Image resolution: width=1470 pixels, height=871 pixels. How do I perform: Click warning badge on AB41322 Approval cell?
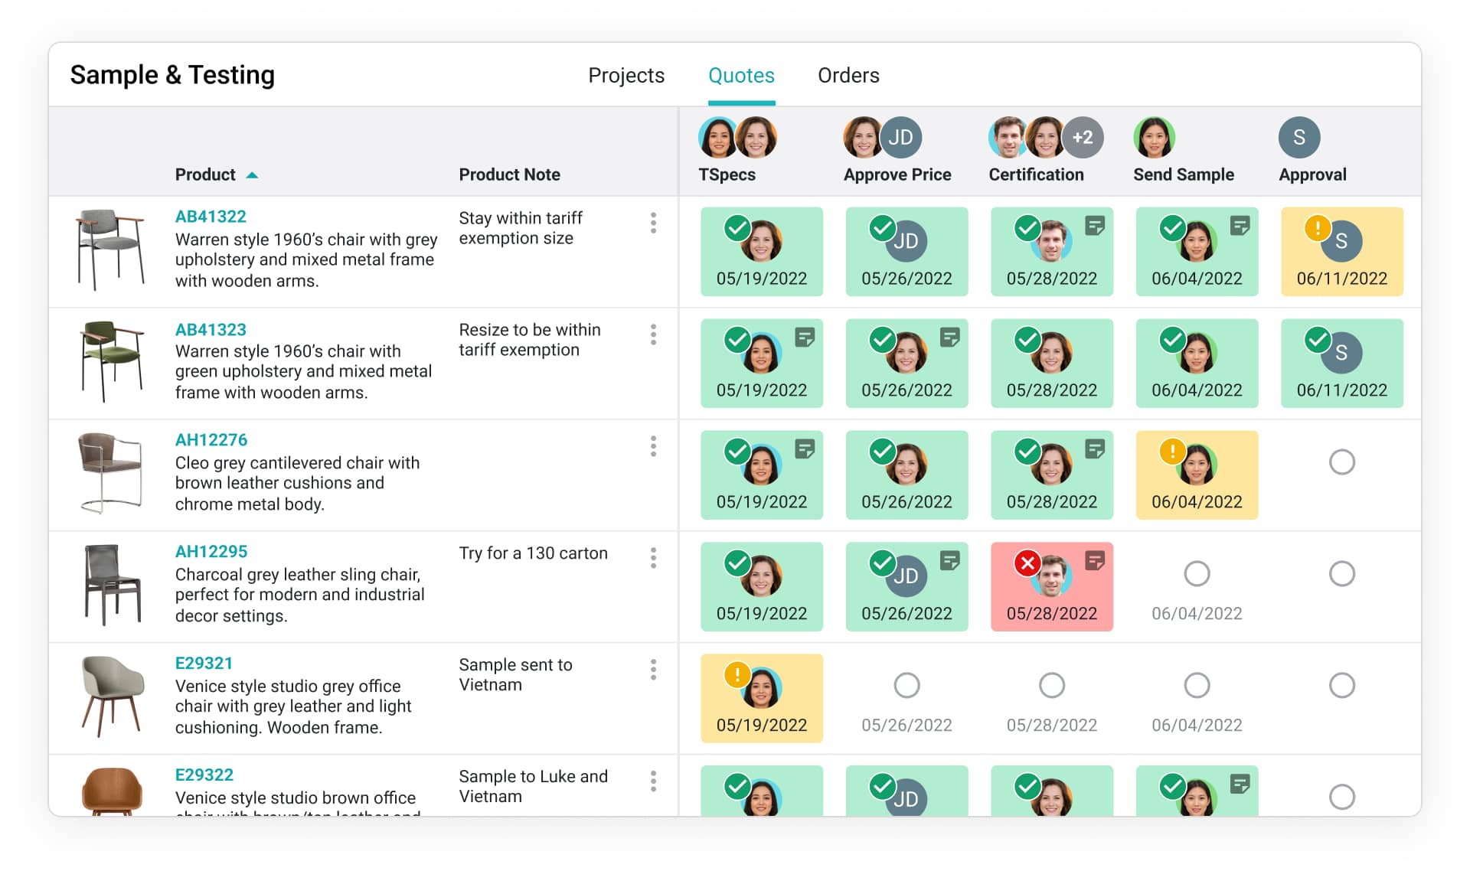[x=1317, y=228]
